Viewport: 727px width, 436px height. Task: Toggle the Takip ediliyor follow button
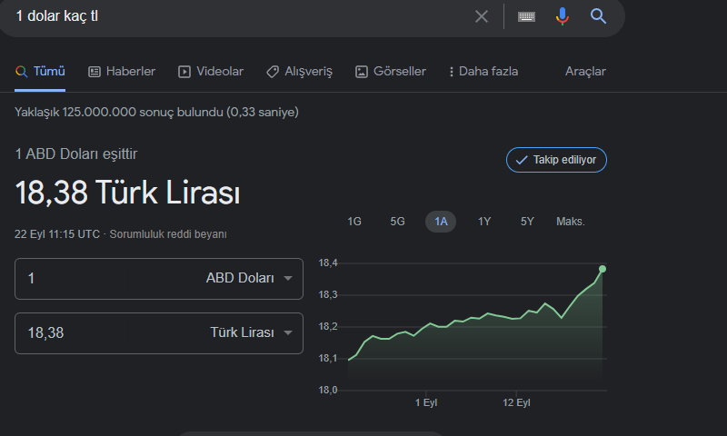point(556,160)
